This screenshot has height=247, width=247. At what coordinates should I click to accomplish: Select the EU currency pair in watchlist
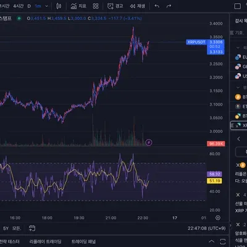click(239, 57)
